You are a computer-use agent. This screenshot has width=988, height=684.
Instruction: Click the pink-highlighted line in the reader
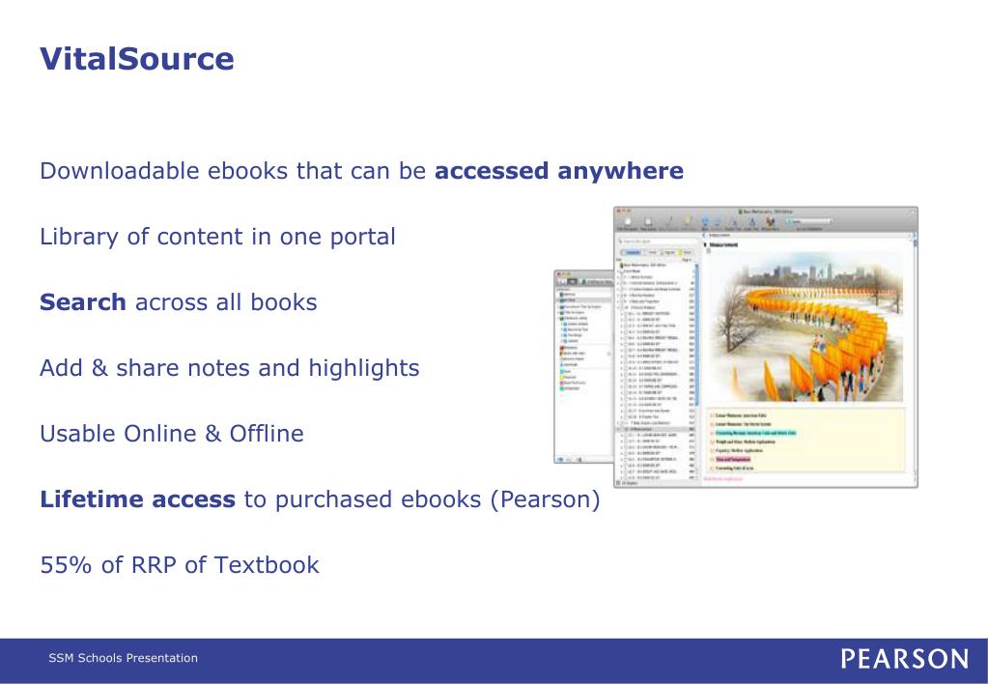coord(733,459)
